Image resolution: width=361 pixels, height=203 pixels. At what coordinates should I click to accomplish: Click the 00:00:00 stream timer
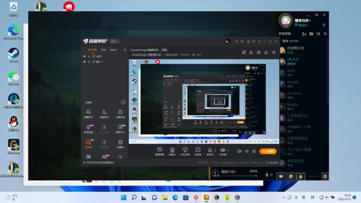tap(272, 163)
